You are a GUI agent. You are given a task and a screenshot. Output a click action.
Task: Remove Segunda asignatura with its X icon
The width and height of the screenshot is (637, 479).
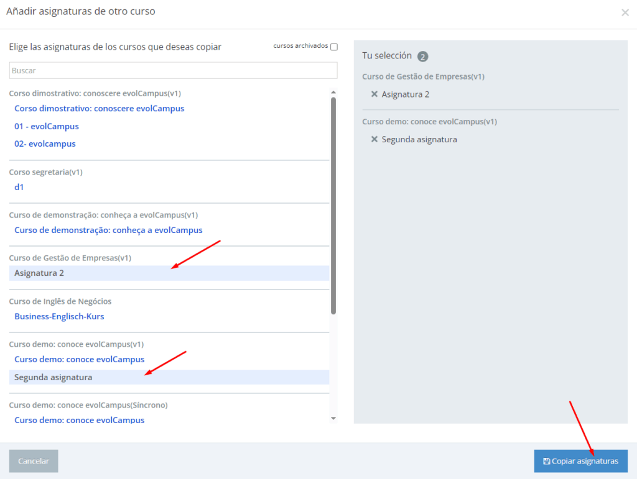click(374, 139)
